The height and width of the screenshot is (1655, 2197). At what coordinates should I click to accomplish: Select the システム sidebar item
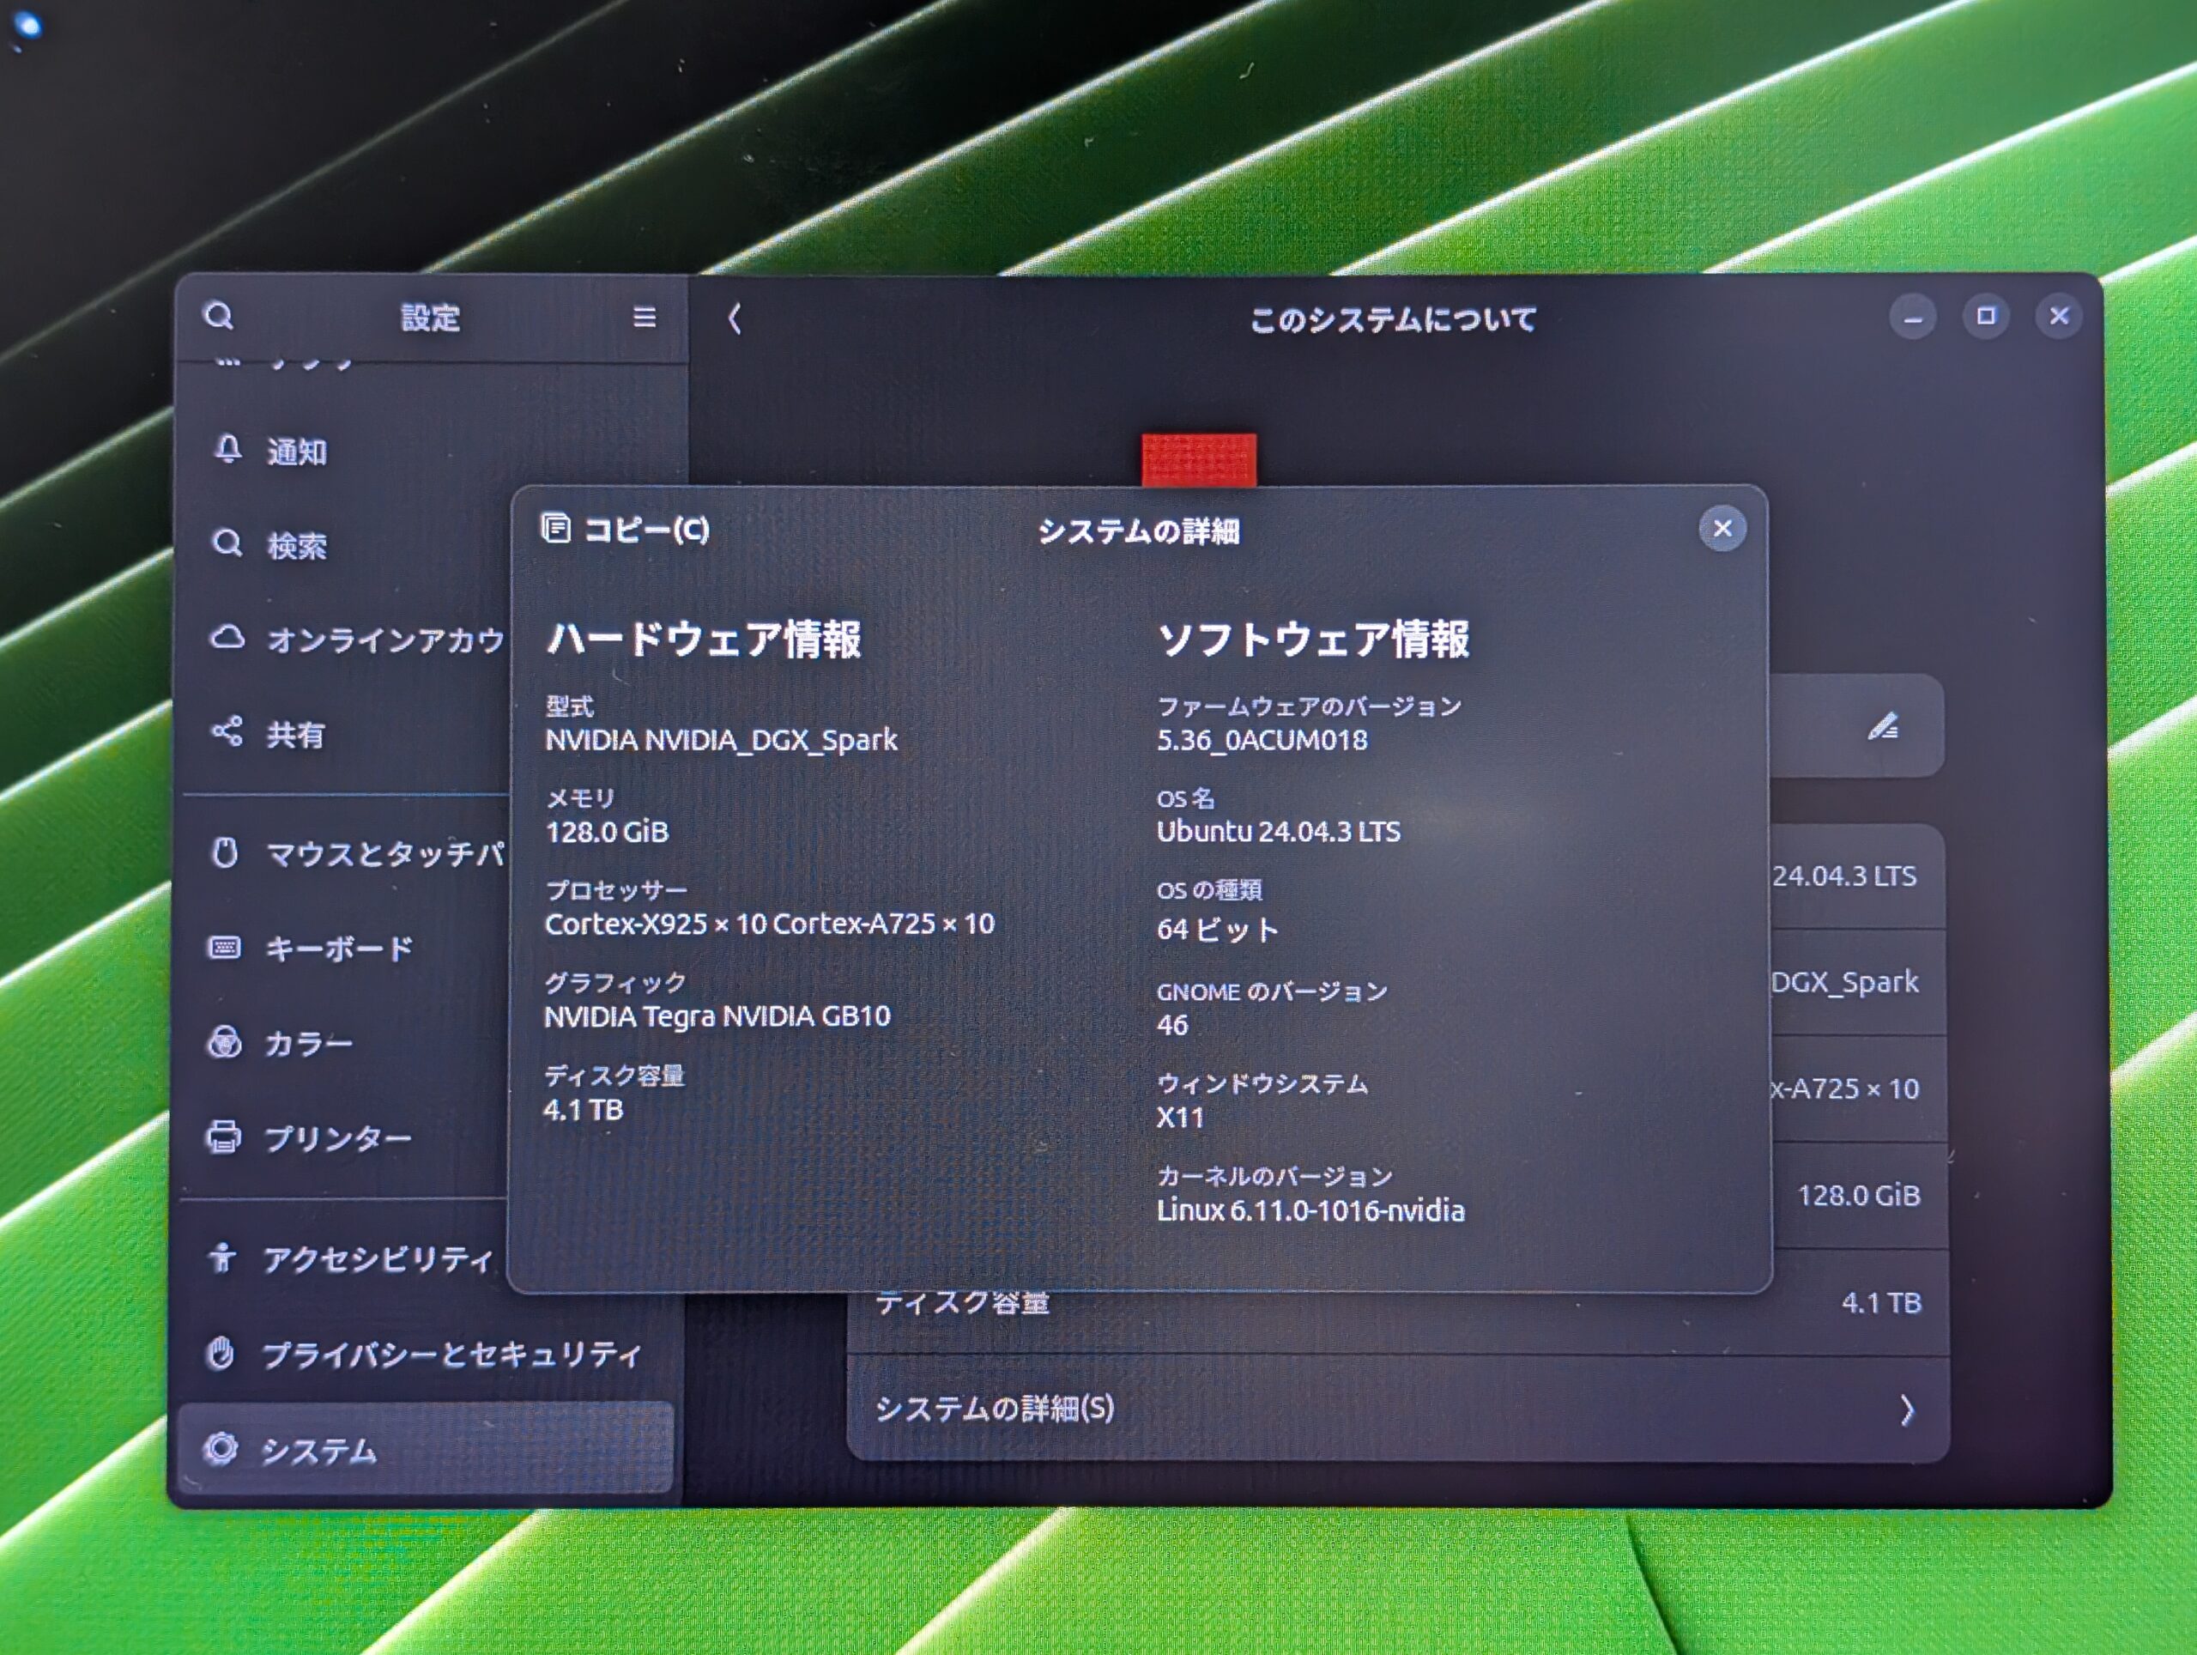pyautogui.click(x=318, y=1451)
